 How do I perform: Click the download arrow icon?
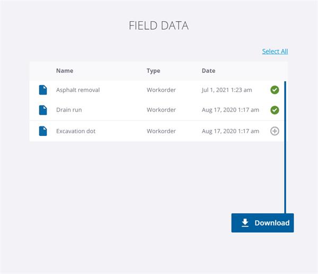pos(245,223)
